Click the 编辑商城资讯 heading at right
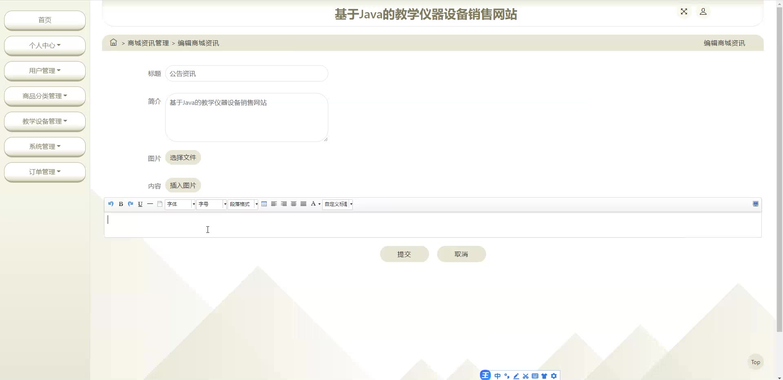The height and width of the screenshot is (380, 783). [724, 43]
